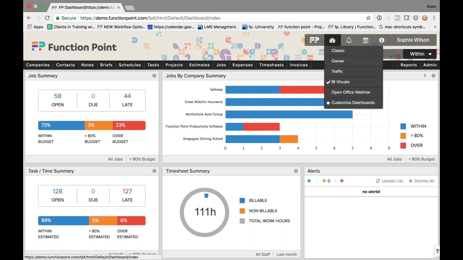Image resolution: width=463 pixels, height=260 pixels.
Task: Open the Projects menu
Action: pos(174,65)
